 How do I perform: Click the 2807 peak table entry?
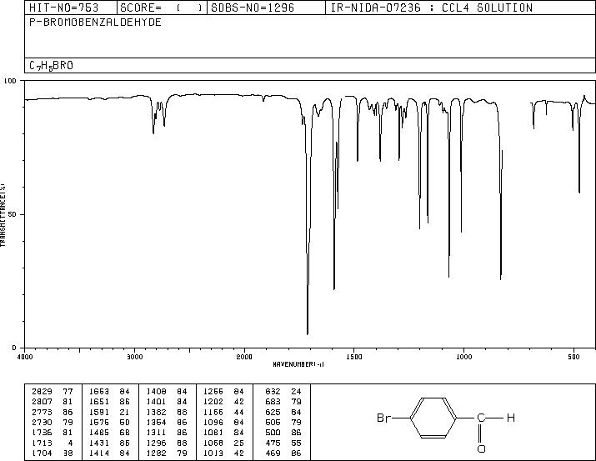(52, 402)
